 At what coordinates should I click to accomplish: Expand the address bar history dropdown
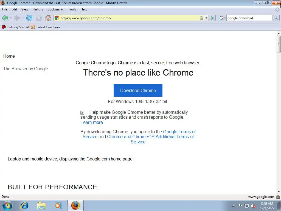(x=206, y=18)
